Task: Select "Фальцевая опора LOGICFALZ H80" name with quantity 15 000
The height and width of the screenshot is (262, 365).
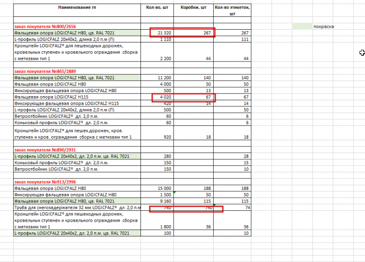Action: pos(77,188)
